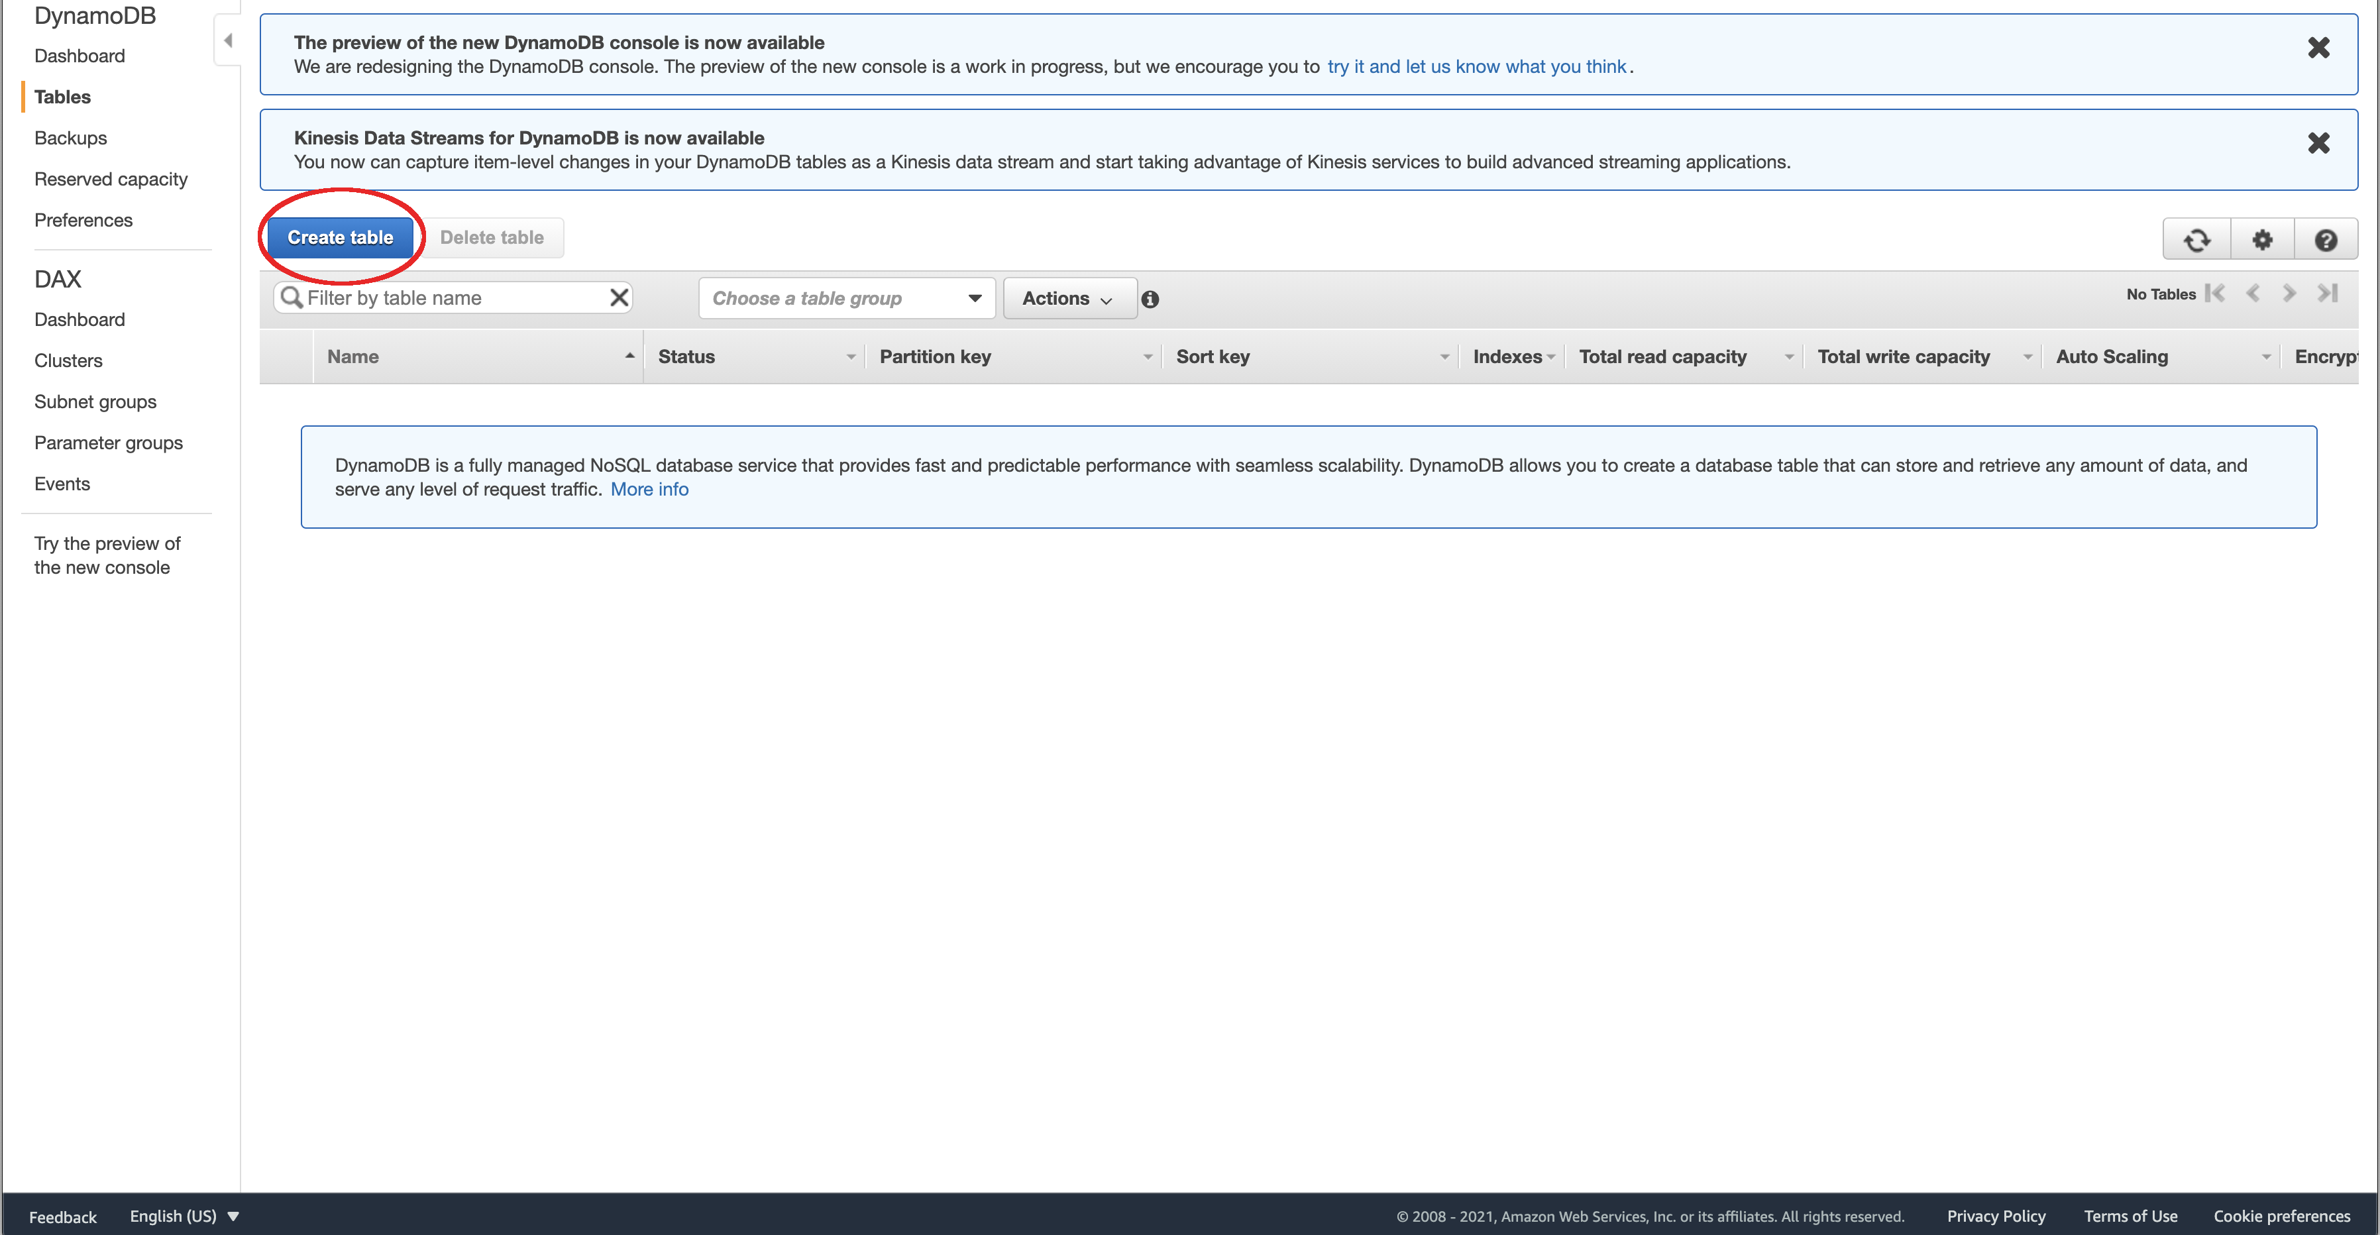Screen dimensions: 2380x1235
Task: Open DAX Dashboard in sidebar
Action: (x=80, y=319)
